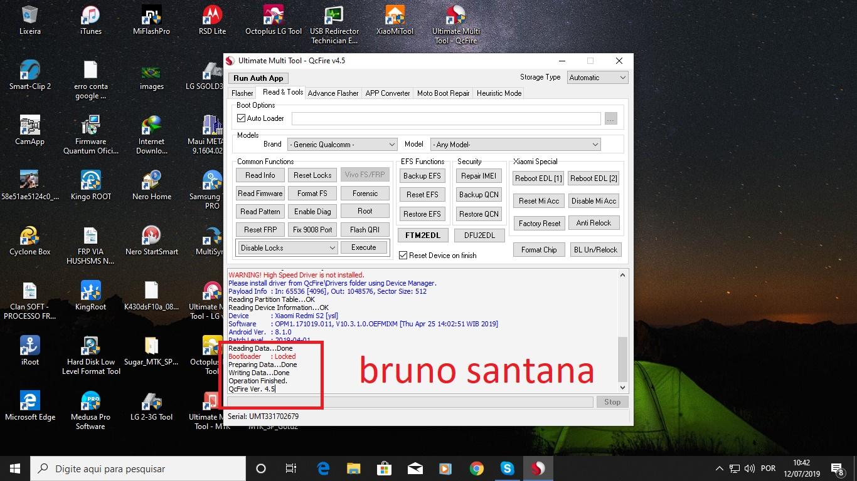Screen dimensions: 857x481
Task: Open Skype from the taskbar
Action: click(507, 468)
